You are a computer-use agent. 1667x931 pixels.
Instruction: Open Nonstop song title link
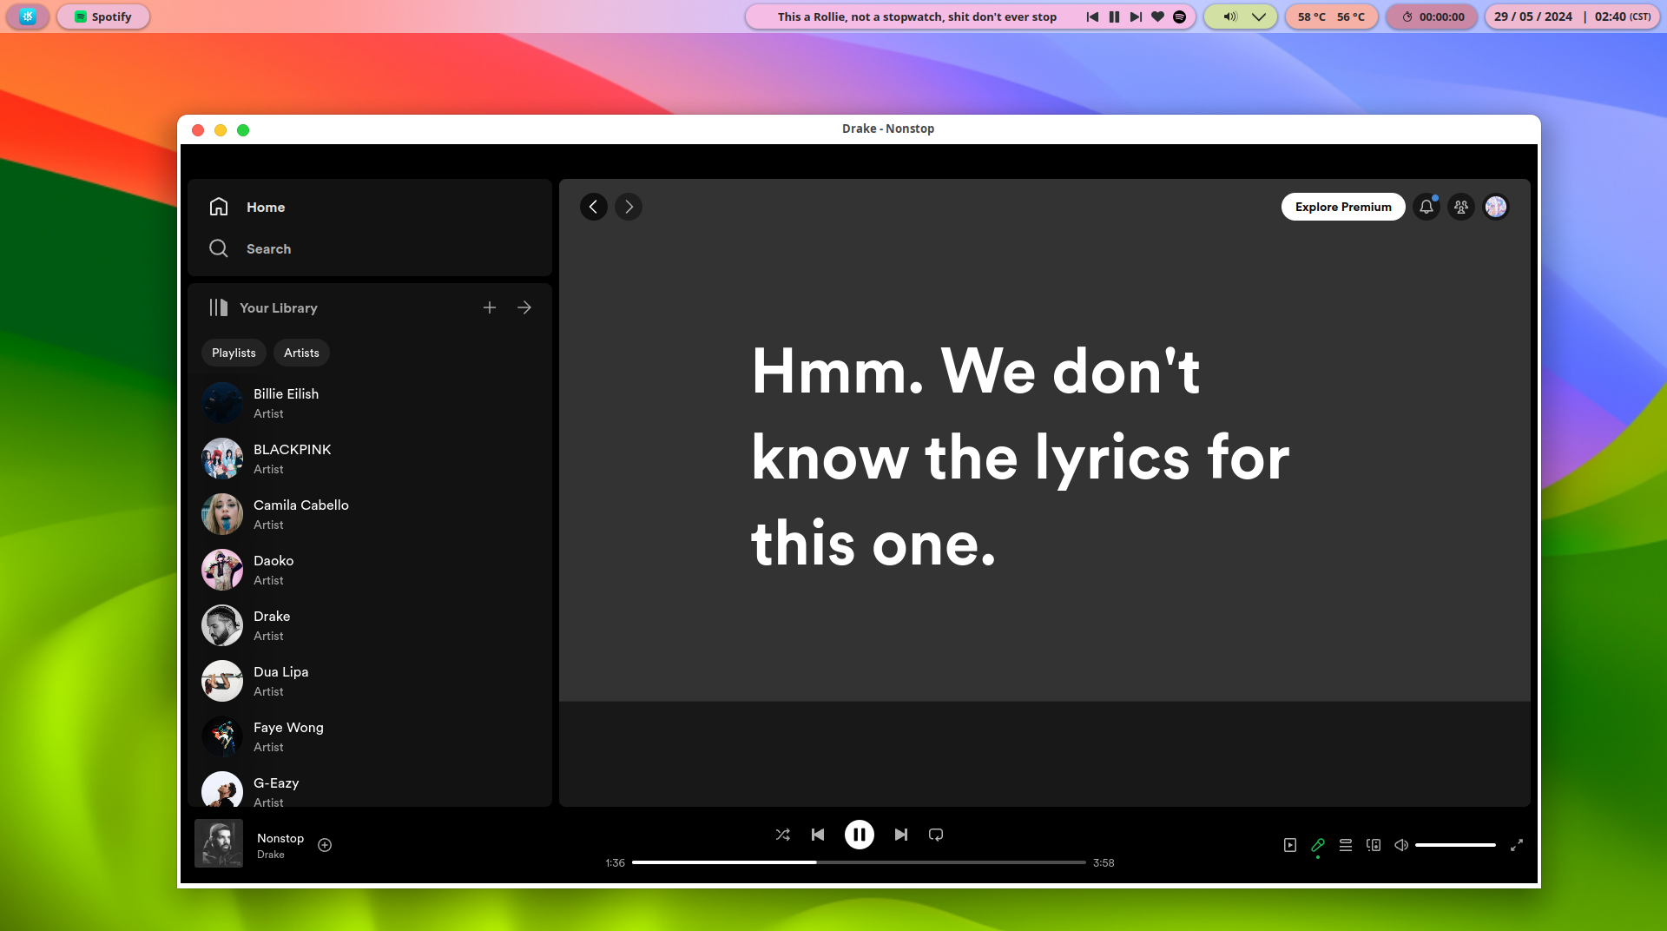[280, 838]
